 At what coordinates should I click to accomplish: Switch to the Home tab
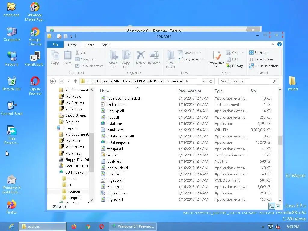(72, 45)
